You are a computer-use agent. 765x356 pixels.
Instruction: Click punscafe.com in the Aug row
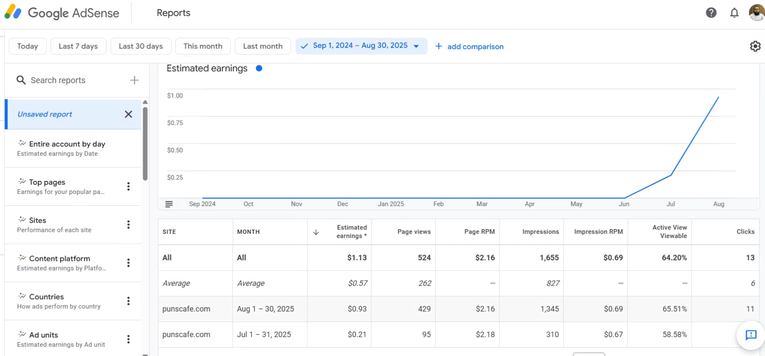(186, 309)
